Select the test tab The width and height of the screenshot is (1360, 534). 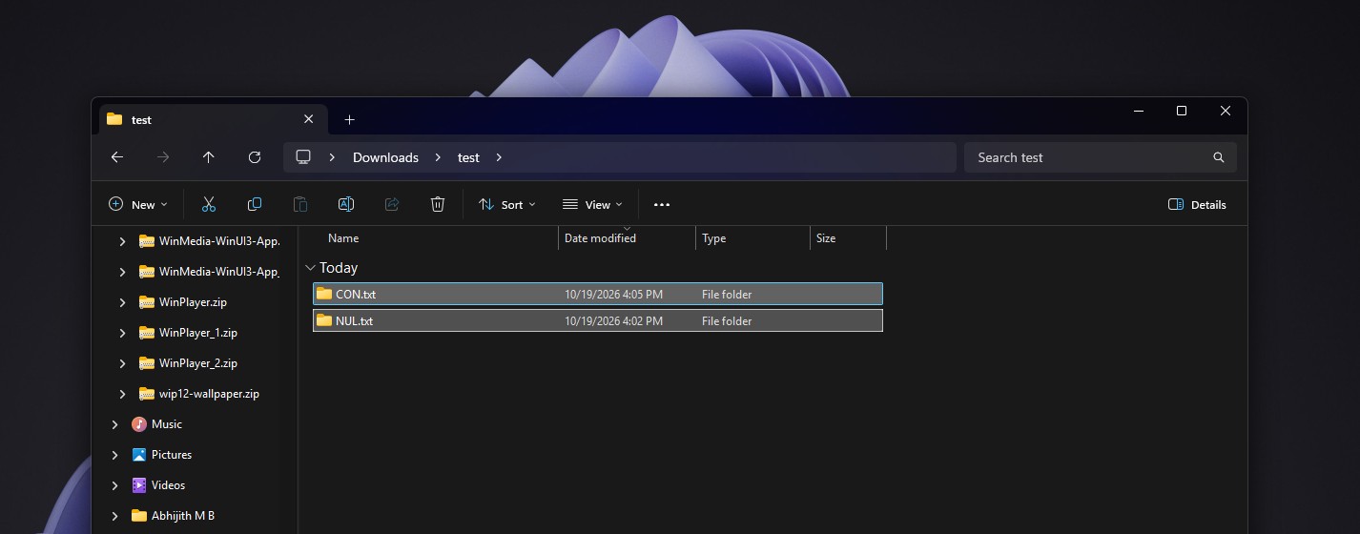(212, 119)
